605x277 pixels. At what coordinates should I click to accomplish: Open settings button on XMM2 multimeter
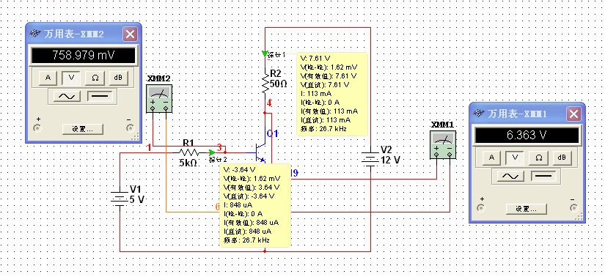click(83, 129)
